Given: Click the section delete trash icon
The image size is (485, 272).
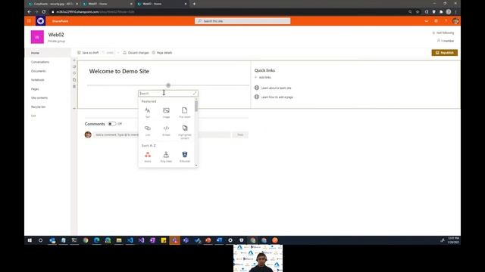Looking at the screenshot, I should pyautogui.click(x=74, y=86).
